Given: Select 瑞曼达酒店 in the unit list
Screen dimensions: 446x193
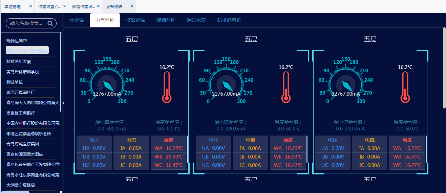Looking at the screenshot, I should pos(17,41).
